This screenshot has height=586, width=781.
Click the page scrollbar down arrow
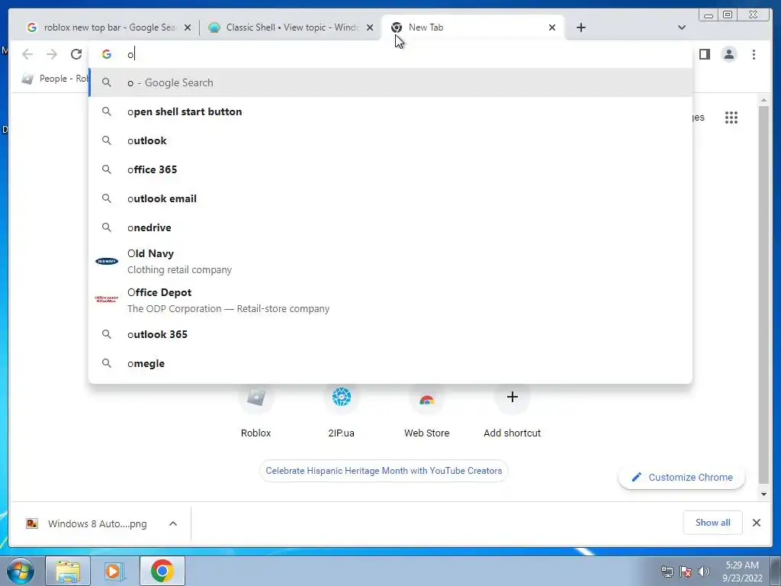point(763,494)
